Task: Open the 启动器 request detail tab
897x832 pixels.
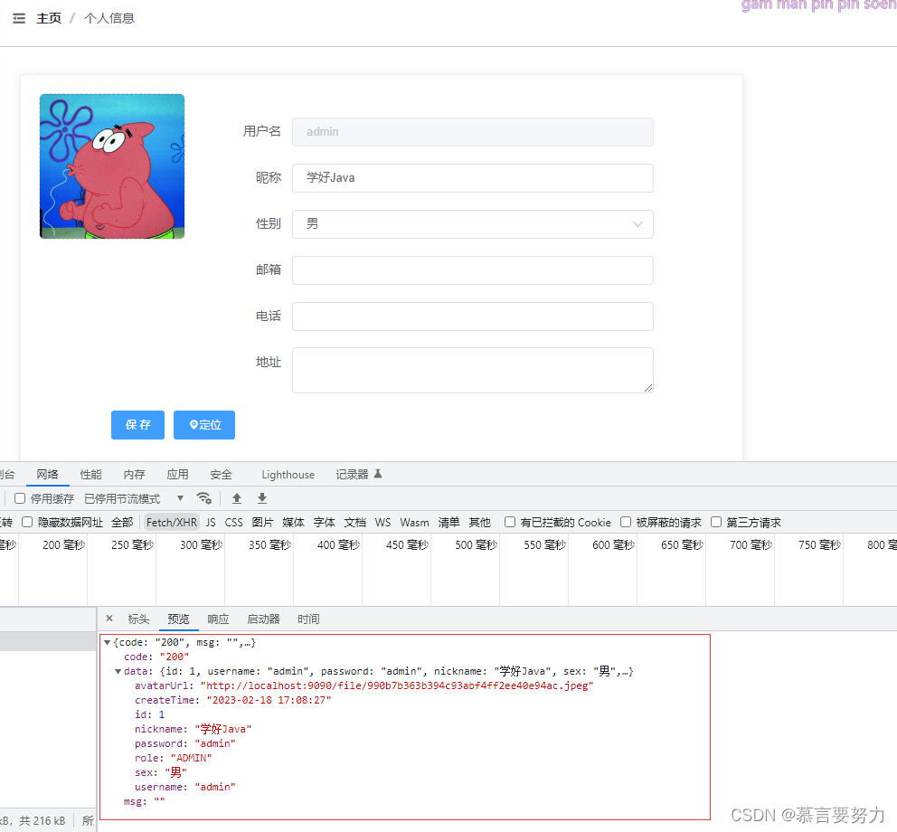Action: tap(263, 619)
